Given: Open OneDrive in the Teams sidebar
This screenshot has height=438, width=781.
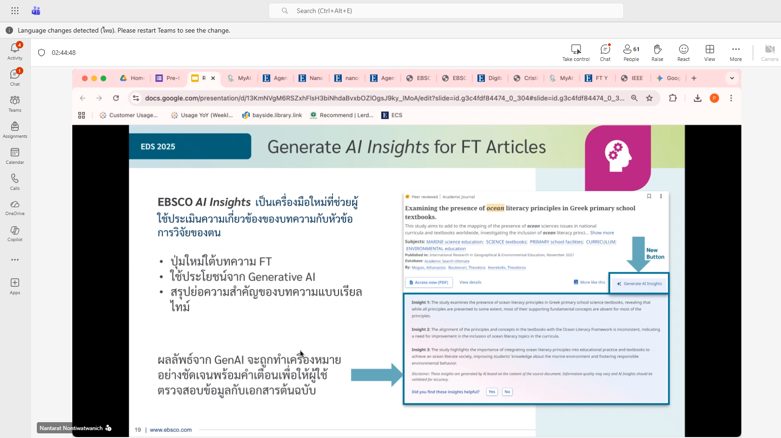Looking at the screenshot, I should click(x=15, y=208).
